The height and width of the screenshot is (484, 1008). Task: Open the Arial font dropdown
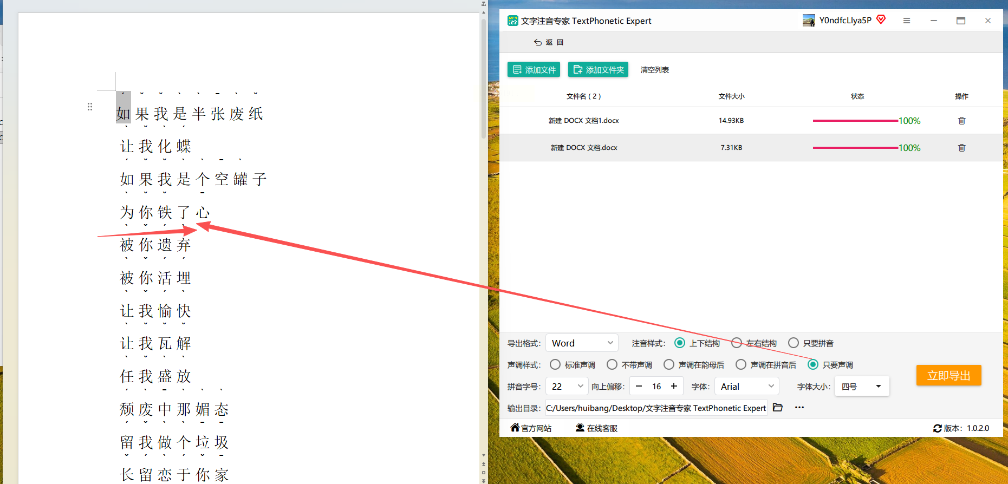(747, 386)
